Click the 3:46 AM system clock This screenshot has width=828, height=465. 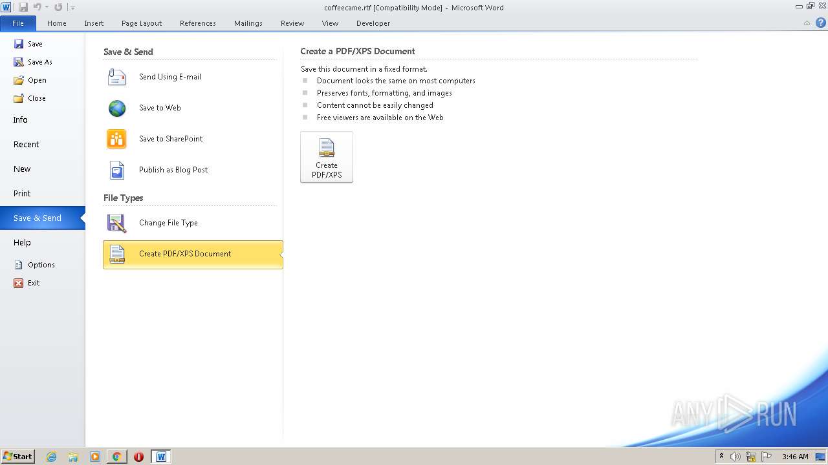[x=795, y=457]
